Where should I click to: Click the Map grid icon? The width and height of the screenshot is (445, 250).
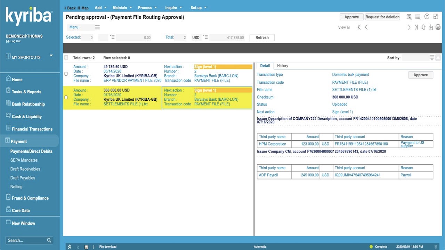click(79, 8)
